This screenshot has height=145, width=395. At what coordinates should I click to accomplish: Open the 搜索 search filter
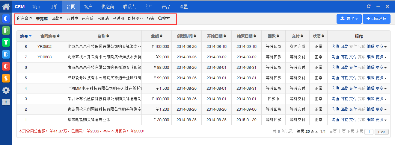[164, 19]
